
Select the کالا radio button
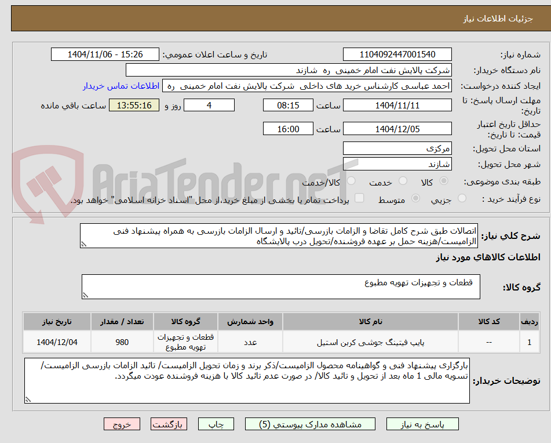click(x=444, y=181)
